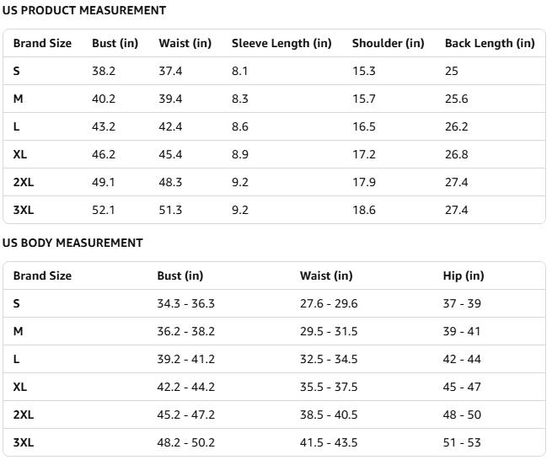Select the Shoulder (in) column header
The width and height of the screenshot is (552, 460).
pyautogui.click(x=388, y=43)
